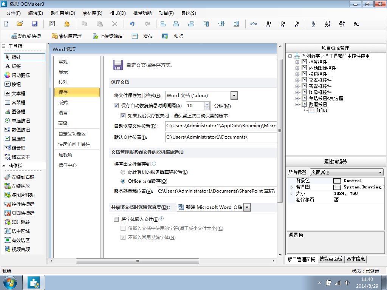
Task: Click the 预览 preview button
Action: tap(172, 36)
